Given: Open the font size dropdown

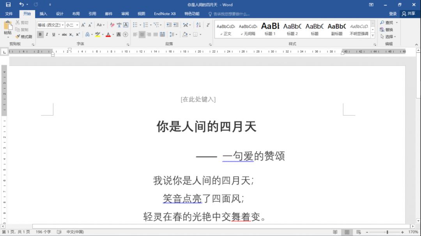Looking at the screenshot, I should pos(77,24).
